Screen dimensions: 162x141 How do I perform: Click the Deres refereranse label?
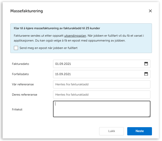coord(25,95)
